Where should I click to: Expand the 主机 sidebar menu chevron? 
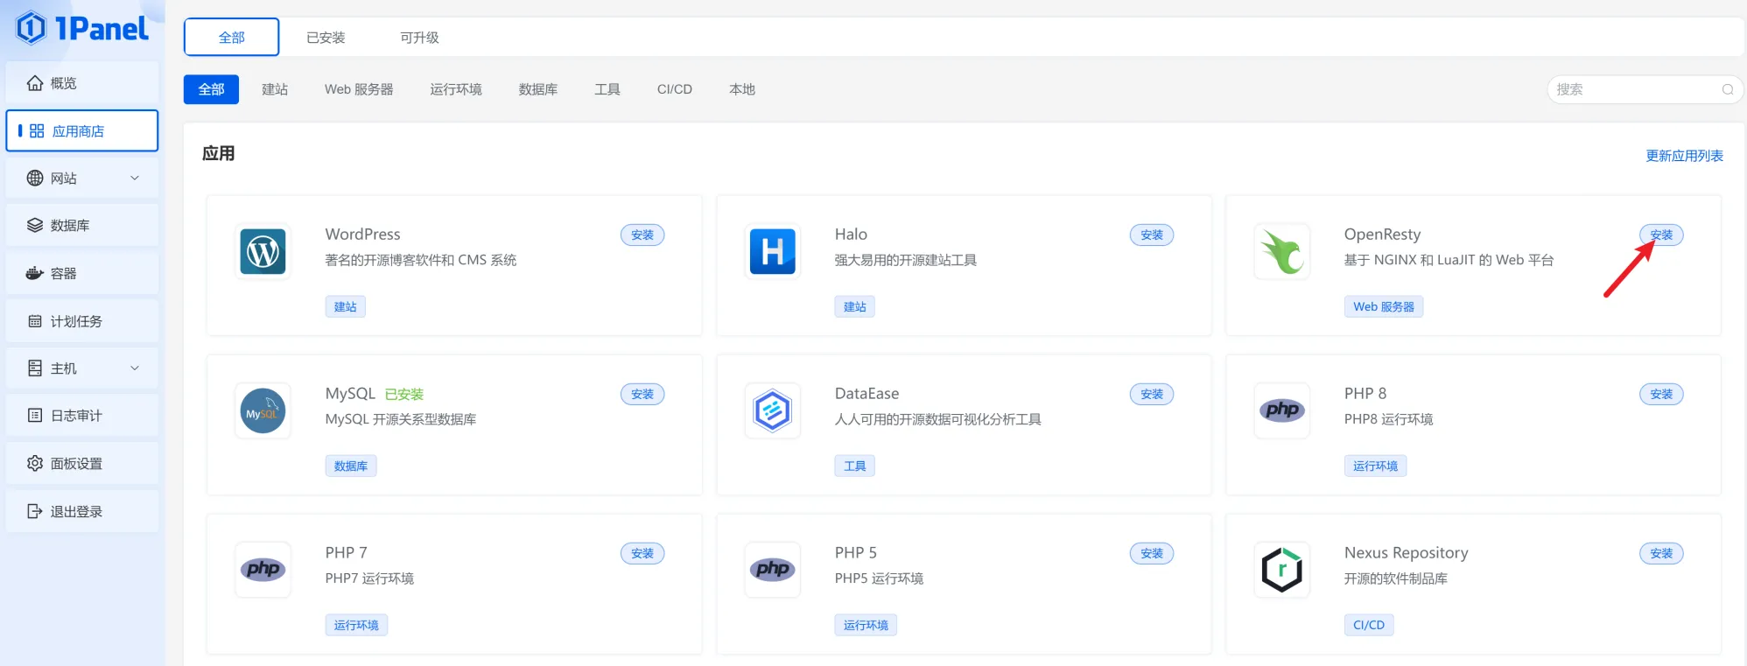(x=135, y=368)
